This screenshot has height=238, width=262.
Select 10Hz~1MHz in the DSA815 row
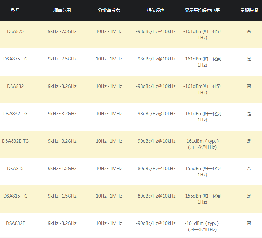point(109,169)
